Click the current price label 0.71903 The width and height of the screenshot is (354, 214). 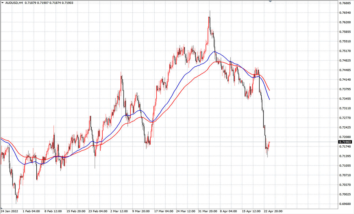tap(345, 142)
